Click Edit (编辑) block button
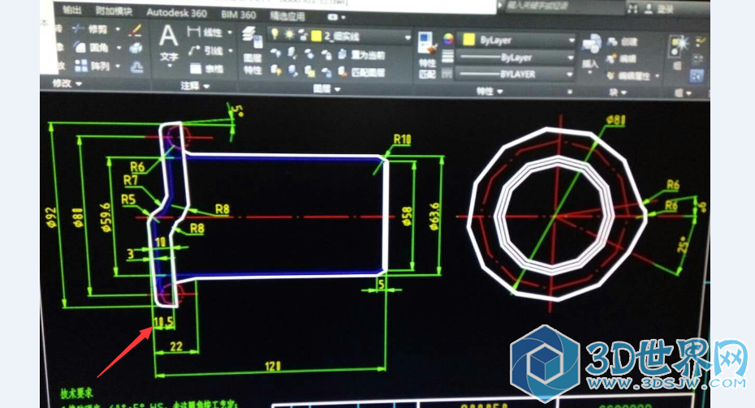Image resolution: width=755 pixels, height=408 pixels. tap(622, 59)
